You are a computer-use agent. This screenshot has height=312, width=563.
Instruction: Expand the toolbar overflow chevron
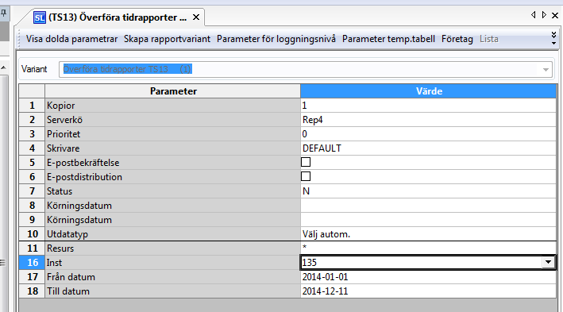[553, 38]
